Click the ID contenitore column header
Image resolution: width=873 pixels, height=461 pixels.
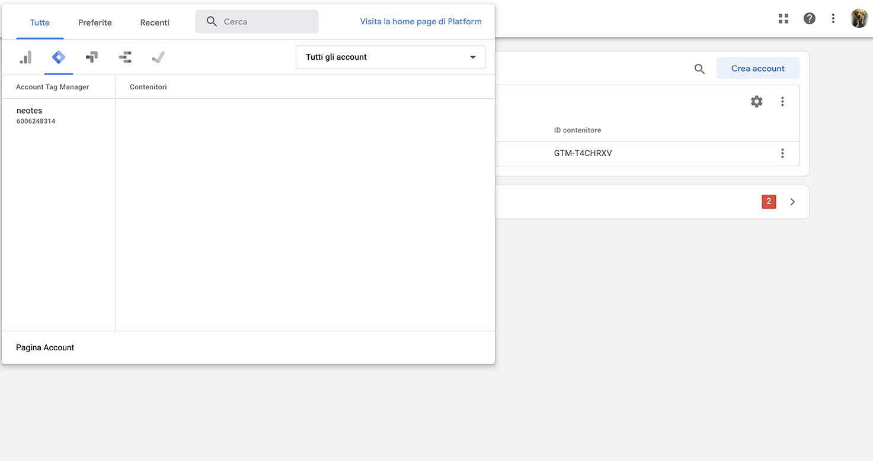pos(577,130)
